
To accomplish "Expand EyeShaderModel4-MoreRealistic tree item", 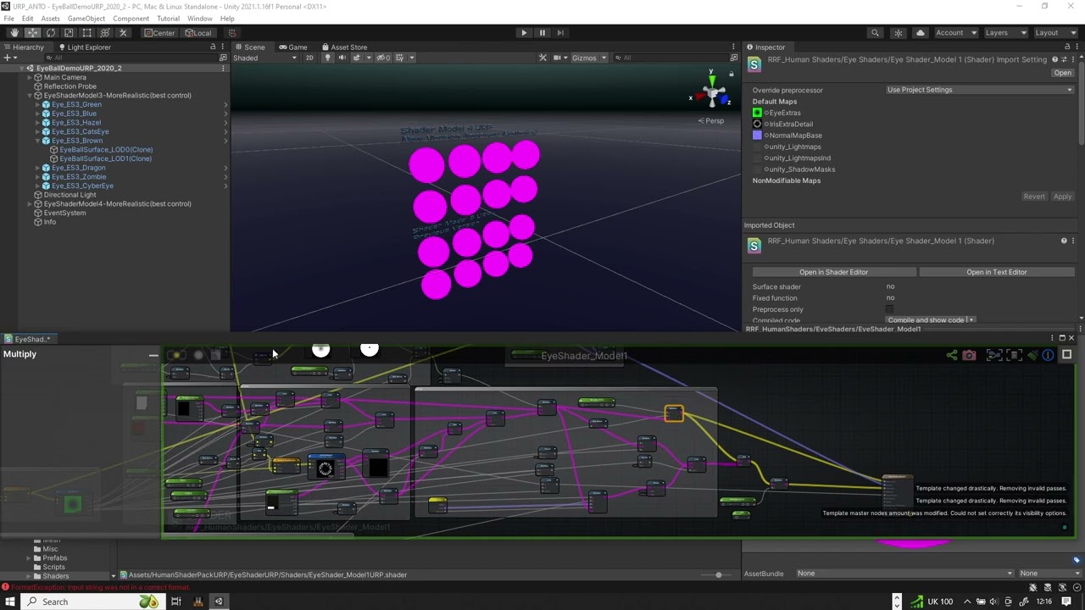I will point(29,204).
